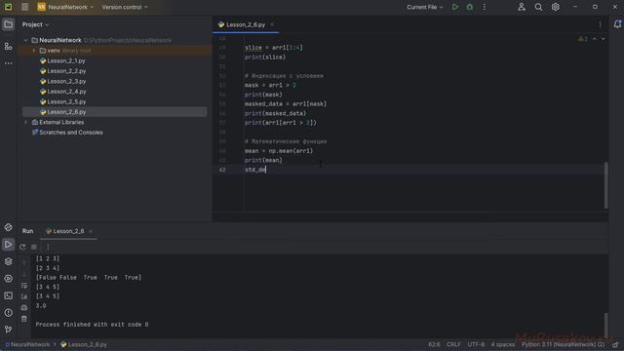The height and width of the screenshot is (351, 624).
Task: Open Version control dropdown
Action: click(x=125, y=7)
